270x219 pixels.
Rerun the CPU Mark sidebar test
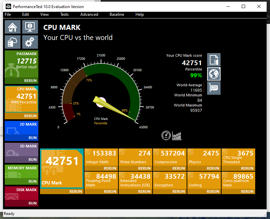[x=22, y=116]
